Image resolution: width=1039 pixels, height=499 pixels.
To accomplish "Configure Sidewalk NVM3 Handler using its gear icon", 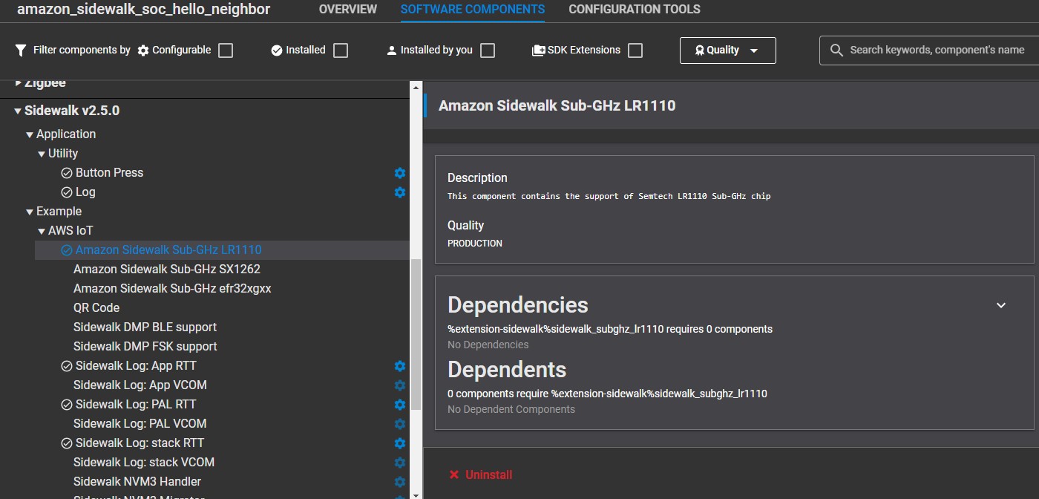I will click(399, 481).
